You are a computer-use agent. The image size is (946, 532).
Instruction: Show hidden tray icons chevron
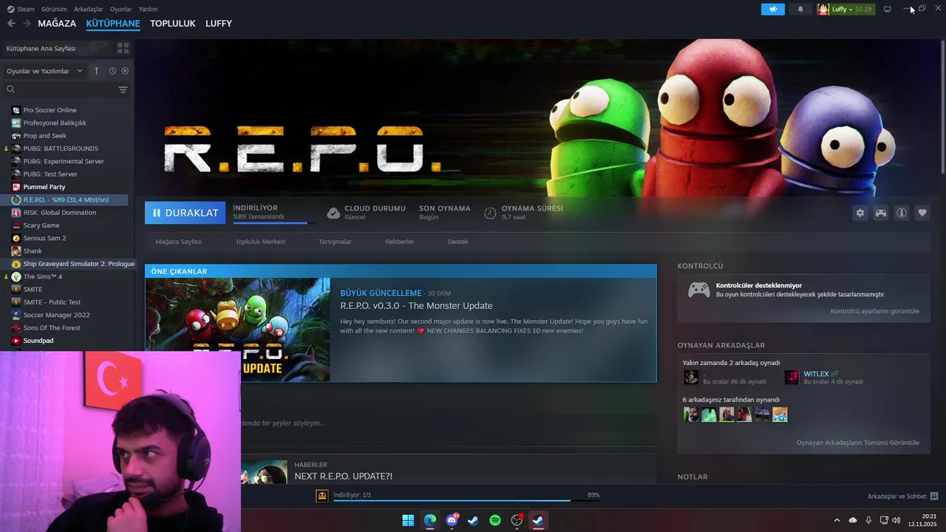coord(837,520)
